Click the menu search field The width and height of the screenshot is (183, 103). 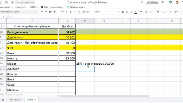pos(19,12)
